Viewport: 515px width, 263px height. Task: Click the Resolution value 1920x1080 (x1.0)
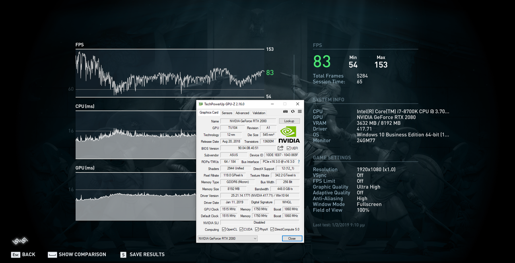376,170
